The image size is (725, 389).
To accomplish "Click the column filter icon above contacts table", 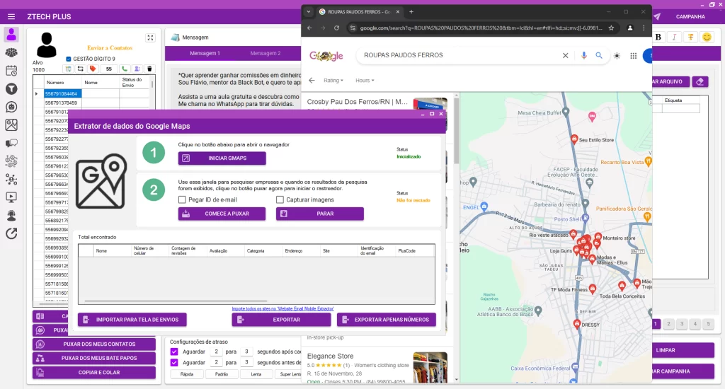I will (68, 69).
